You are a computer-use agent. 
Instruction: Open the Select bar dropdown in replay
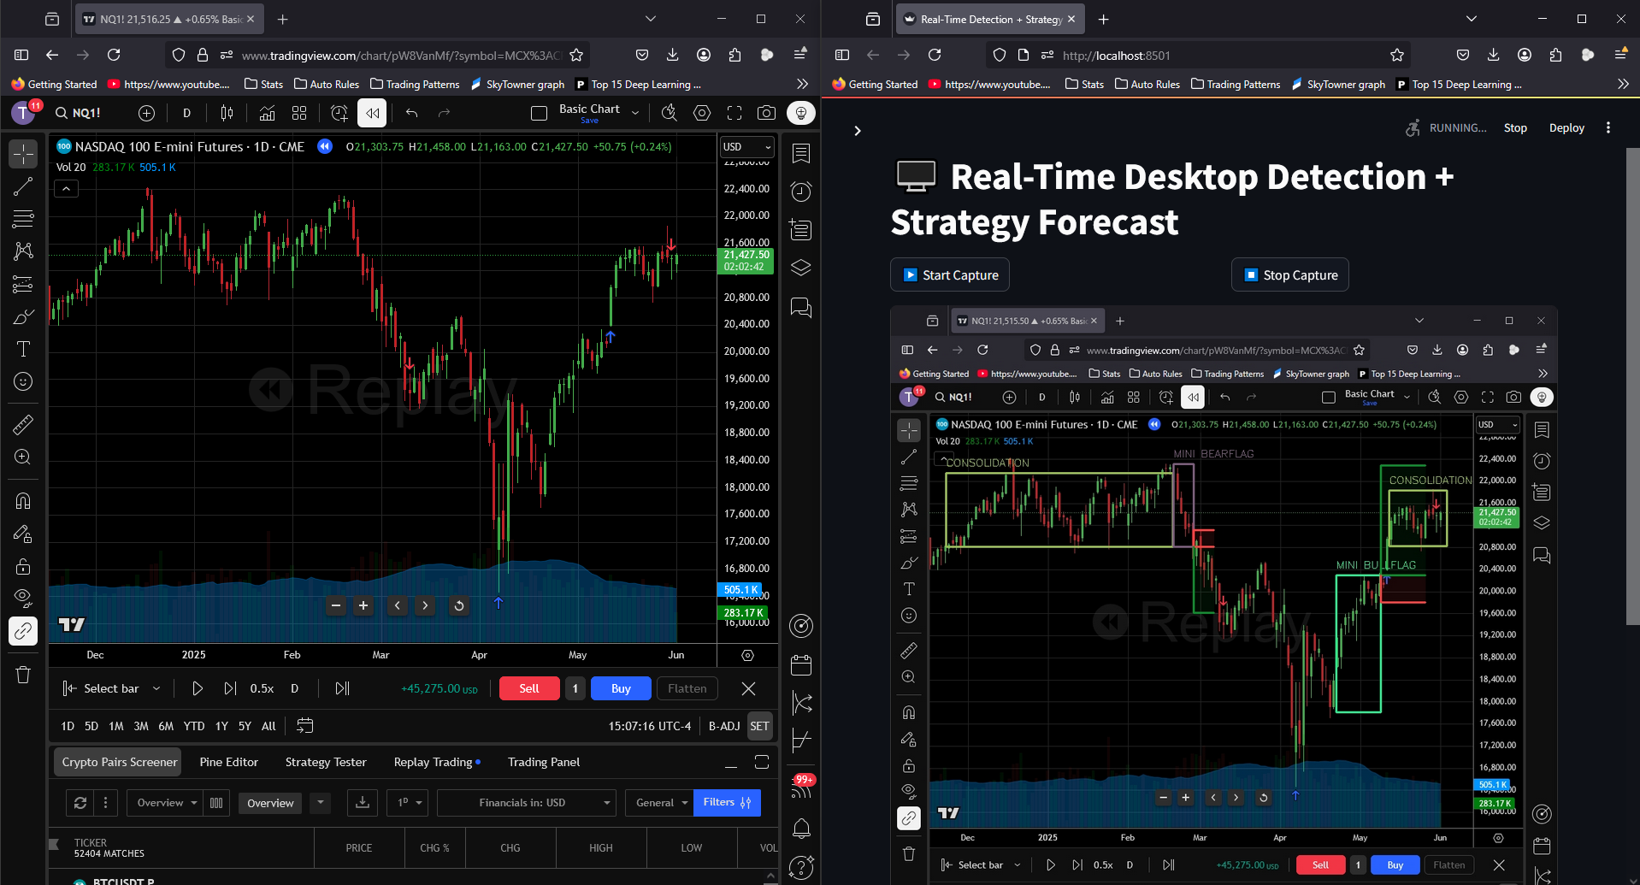[112, 688]
